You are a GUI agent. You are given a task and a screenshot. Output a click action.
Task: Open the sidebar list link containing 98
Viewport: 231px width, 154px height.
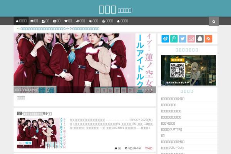tap(173, 142)
